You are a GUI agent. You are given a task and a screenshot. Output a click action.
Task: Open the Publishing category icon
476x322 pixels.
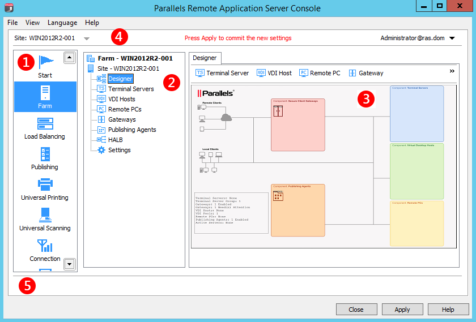pos(45,154)
